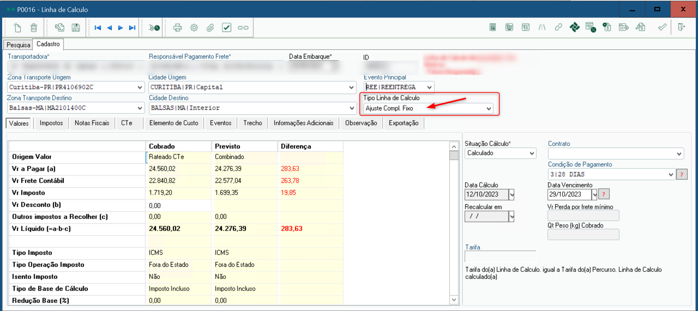Go to the last record arrow

[132, 28]
